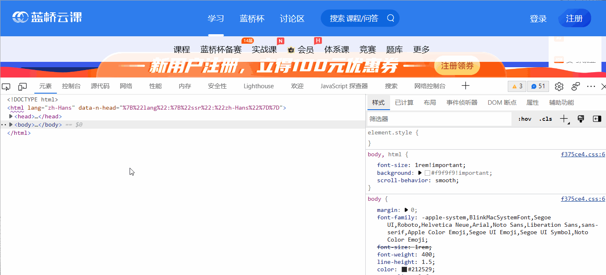Select the 辅助功能 pane tab
Image resolution: width=606 pixels, height=275 pixels.
pos(561,103)
